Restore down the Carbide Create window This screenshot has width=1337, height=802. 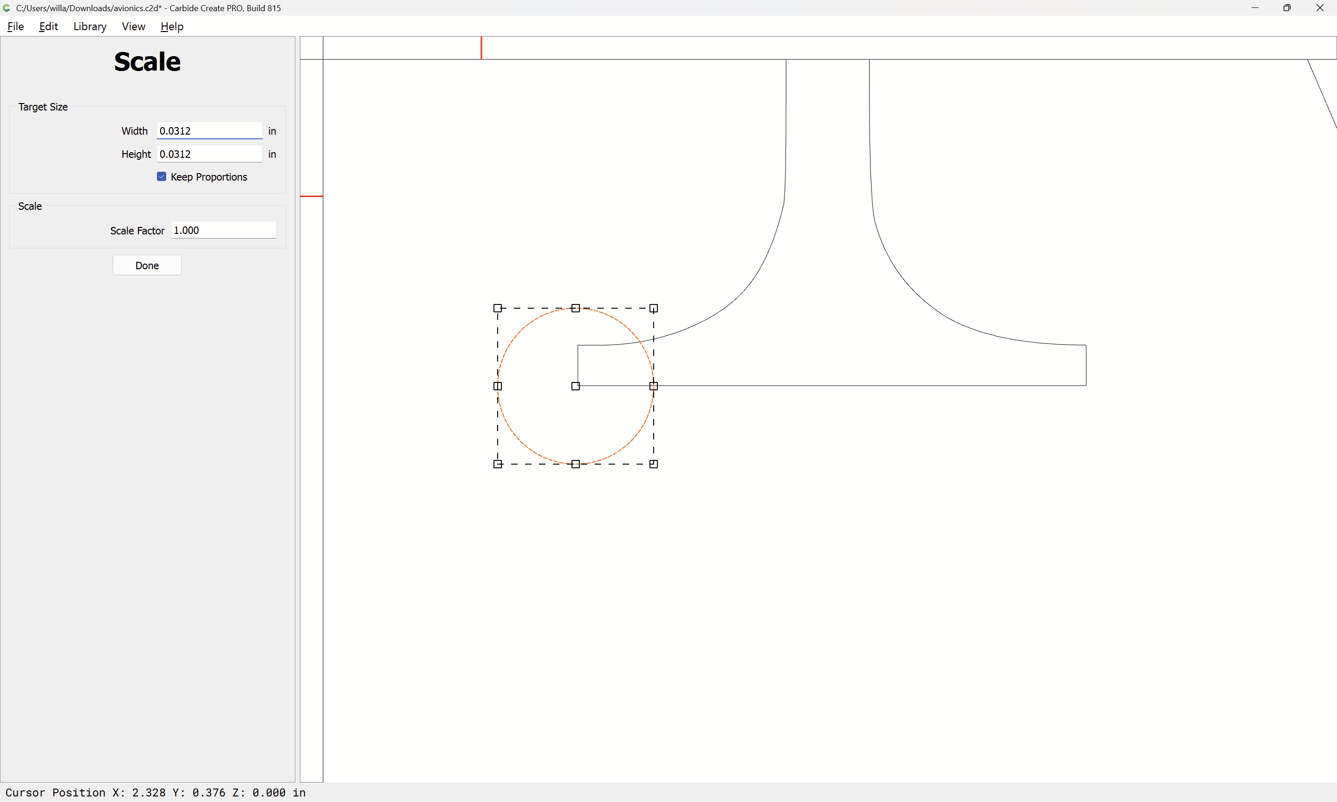tap(1287, 8)
